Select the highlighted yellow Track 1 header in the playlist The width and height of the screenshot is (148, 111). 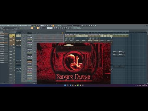pyautogui.click(x=12, y=35)
